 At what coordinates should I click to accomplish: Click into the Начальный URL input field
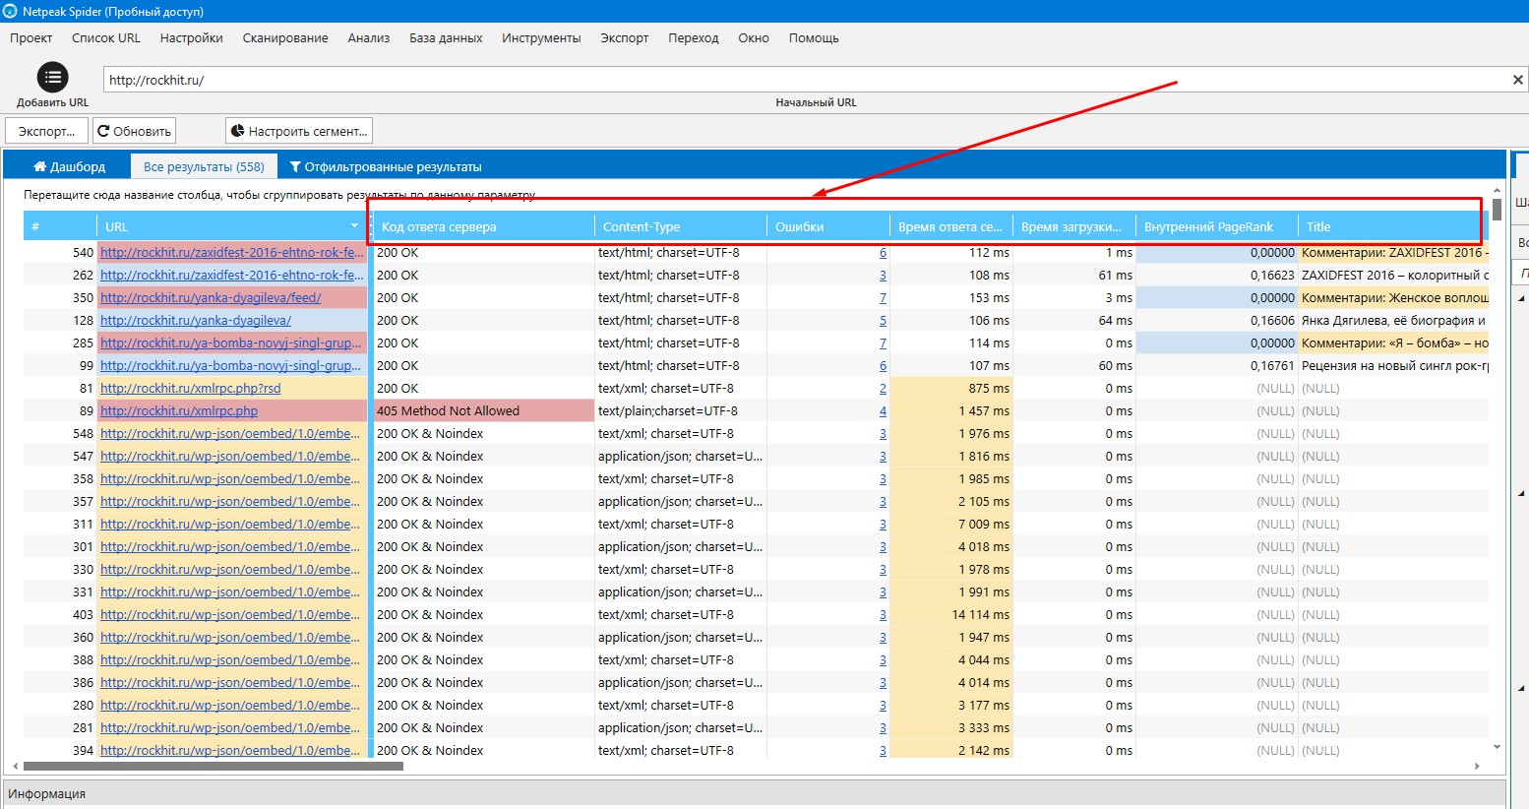pos(787,80)
